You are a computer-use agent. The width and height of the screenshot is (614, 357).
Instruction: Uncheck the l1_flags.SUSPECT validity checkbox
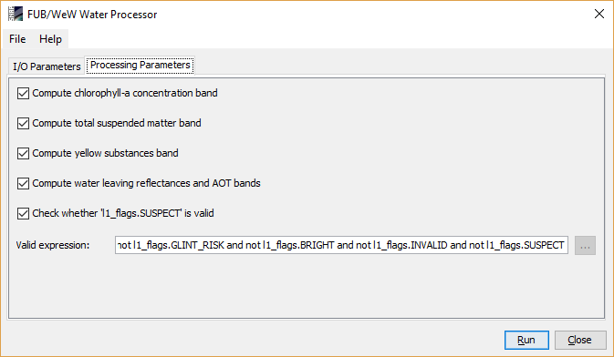click(x=23, y=213)
